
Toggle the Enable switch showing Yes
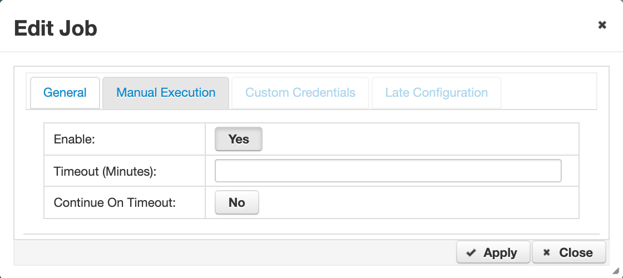click(x=239, y=139)
